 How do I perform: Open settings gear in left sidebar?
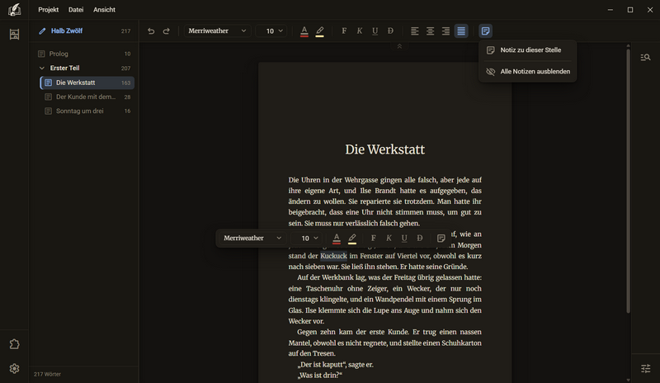click(x=14, y=369)
